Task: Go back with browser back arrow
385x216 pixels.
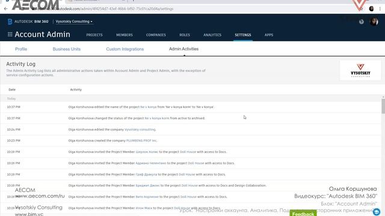Action: click(x=6, y=9)
